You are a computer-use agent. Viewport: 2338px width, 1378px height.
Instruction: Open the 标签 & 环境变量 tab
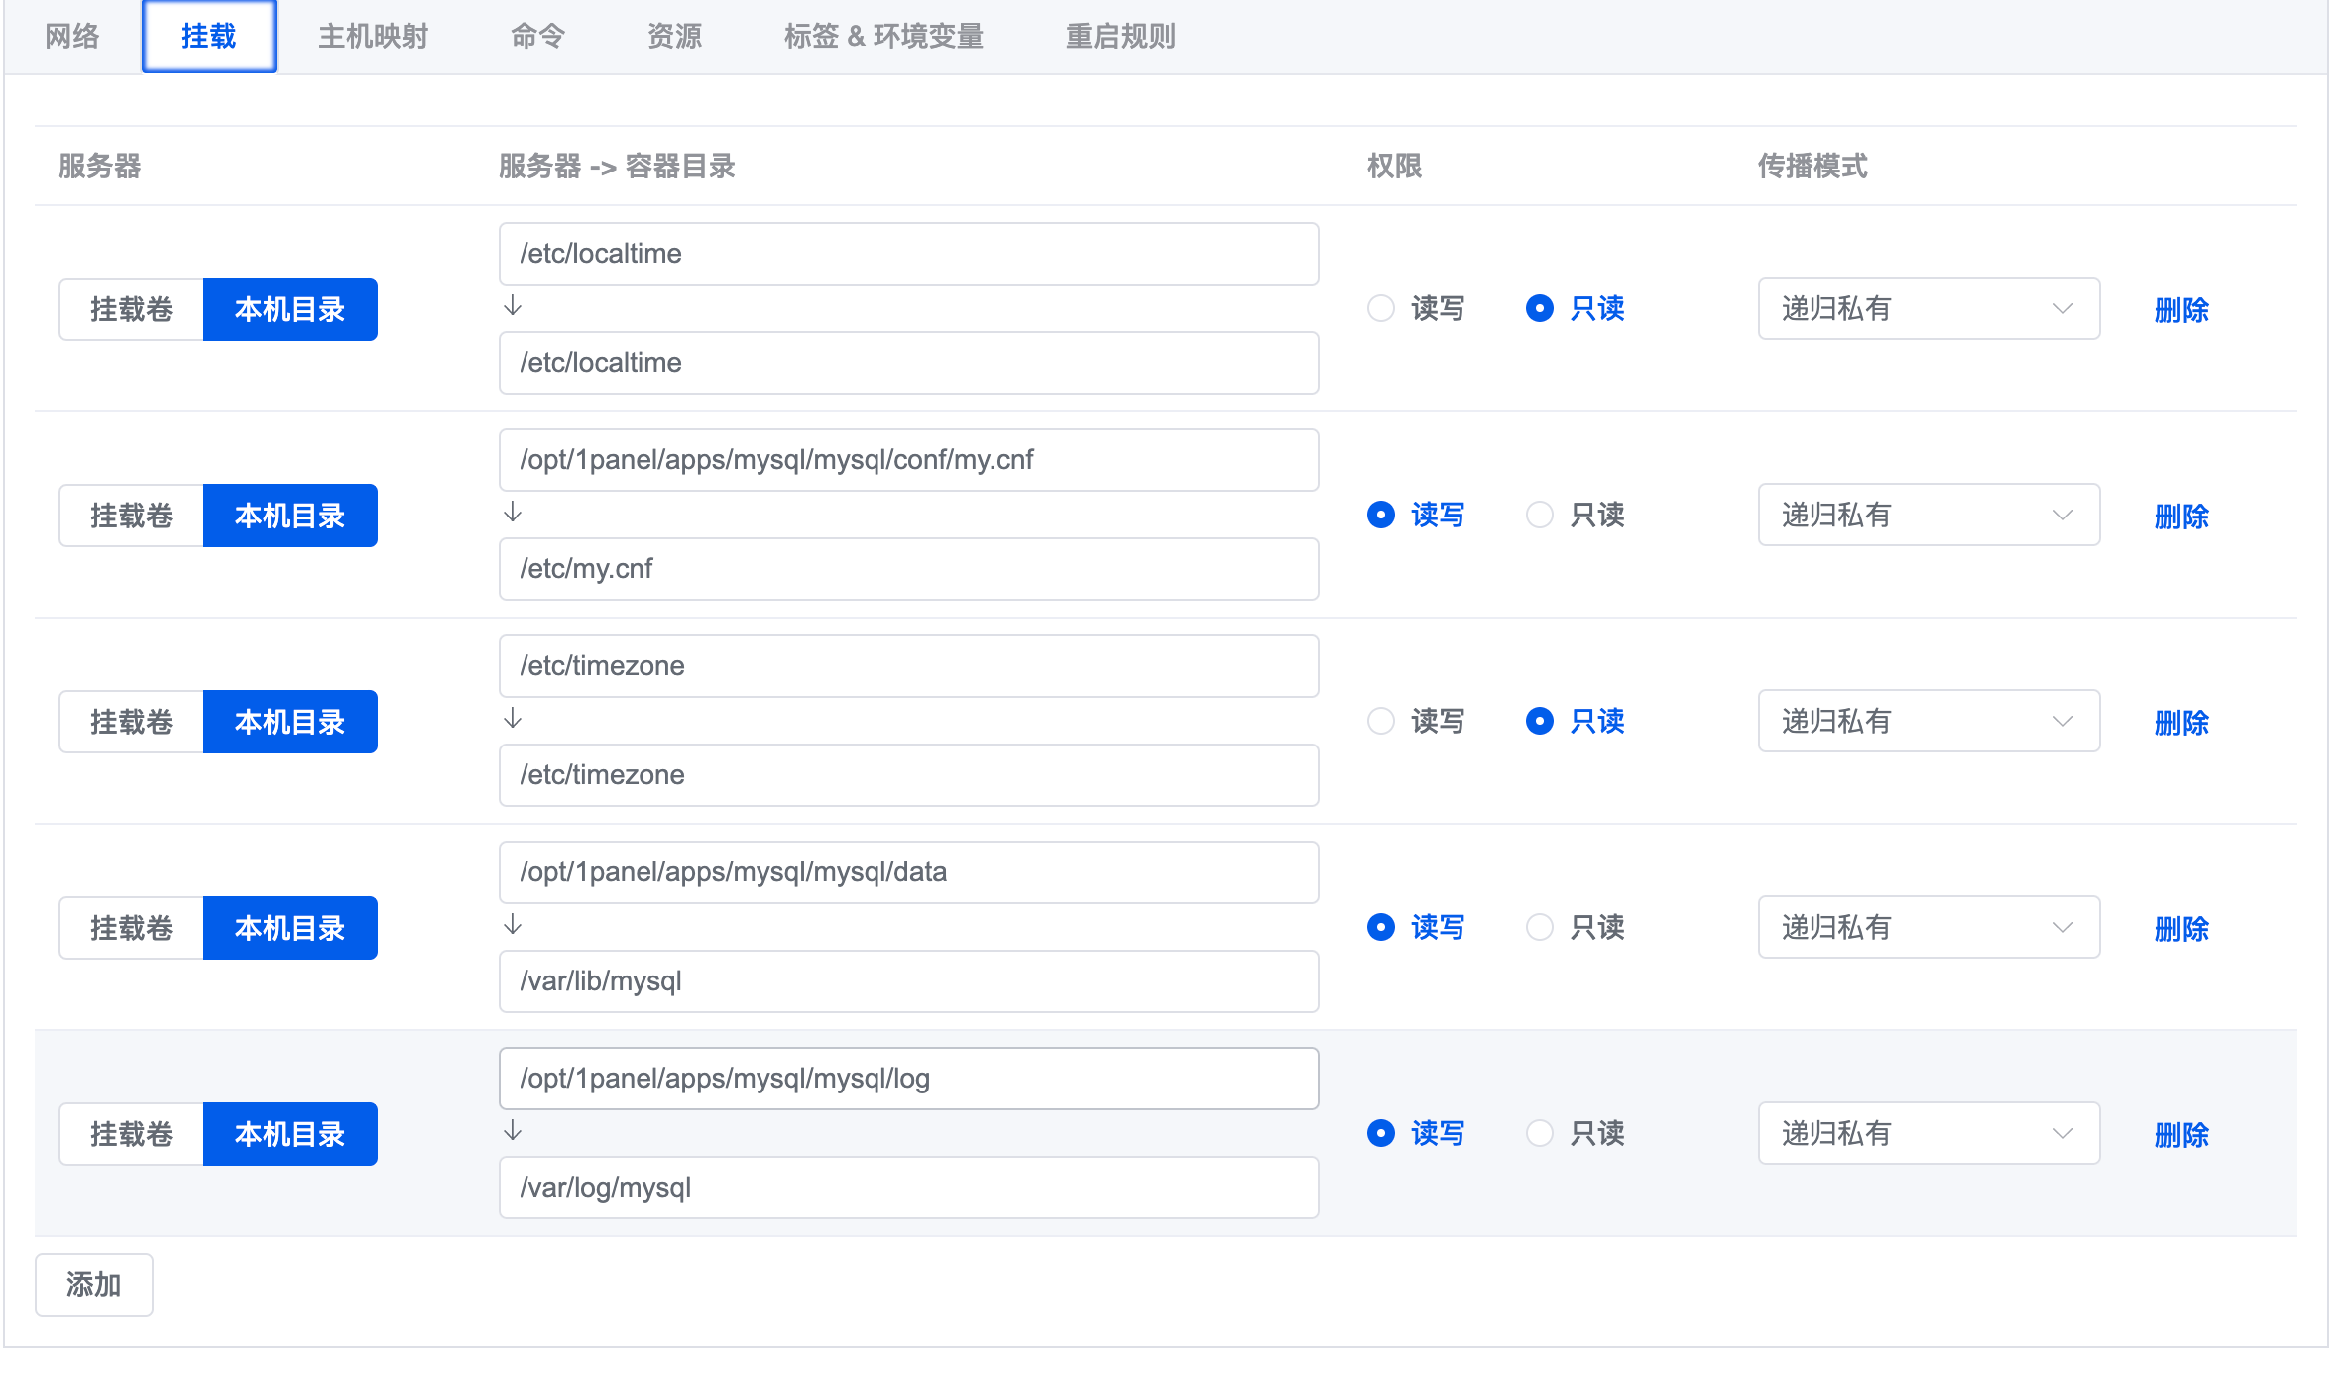coord(882,37)
